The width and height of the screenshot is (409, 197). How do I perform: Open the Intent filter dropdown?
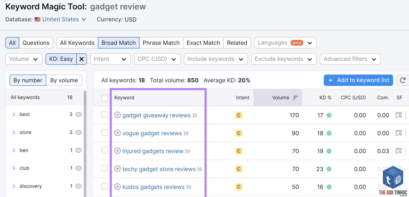click(x=110, y=59)
